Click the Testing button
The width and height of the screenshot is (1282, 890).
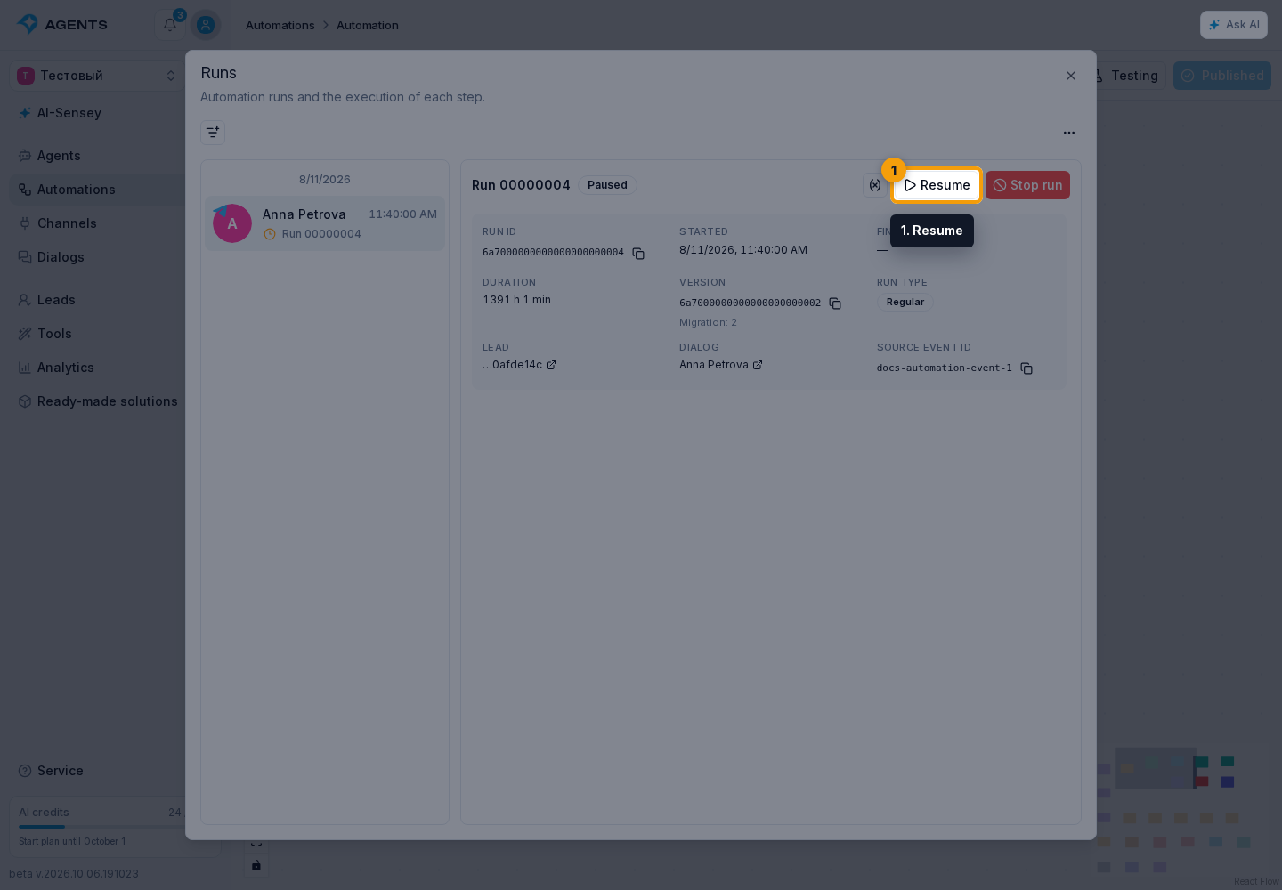click(1132, 76)
